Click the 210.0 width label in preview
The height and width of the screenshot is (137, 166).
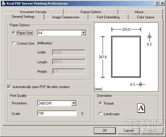coord(126,29)
